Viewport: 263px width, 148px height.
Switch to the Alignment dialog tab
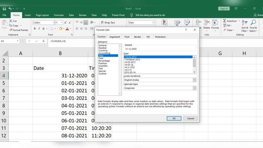click(x=115, y=37)
